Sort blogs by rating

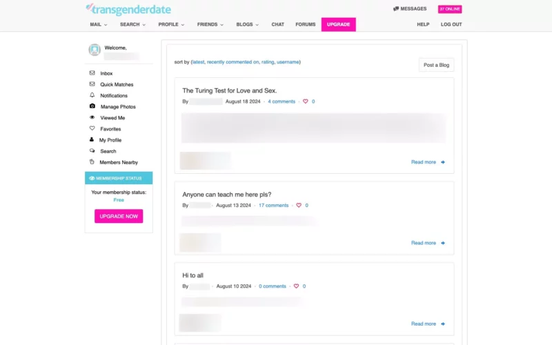click(x=268, y=62)
